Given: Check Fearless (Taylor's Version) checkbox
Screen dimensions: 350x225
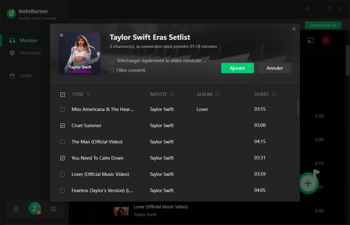Looking at the screenshot, I should (62, 190).
